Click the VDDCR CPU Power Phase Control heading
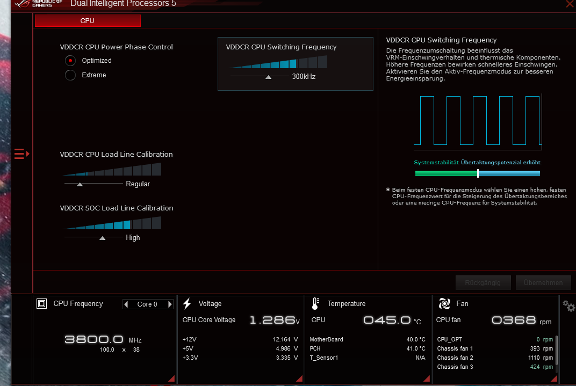The height and width of the screenshot is (386, 576). point(116,47)
